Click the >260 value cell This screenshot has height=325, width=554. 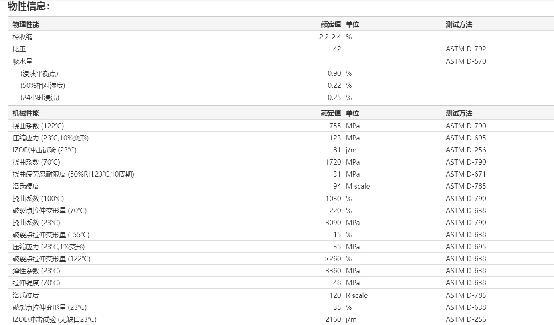pyautogui.click(x=333, y=259)
